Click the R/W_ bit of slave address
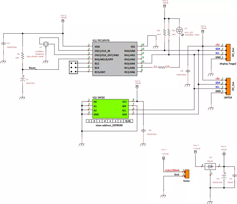The height and width of the screenshot is (204, 237). (x=128, y=121)
